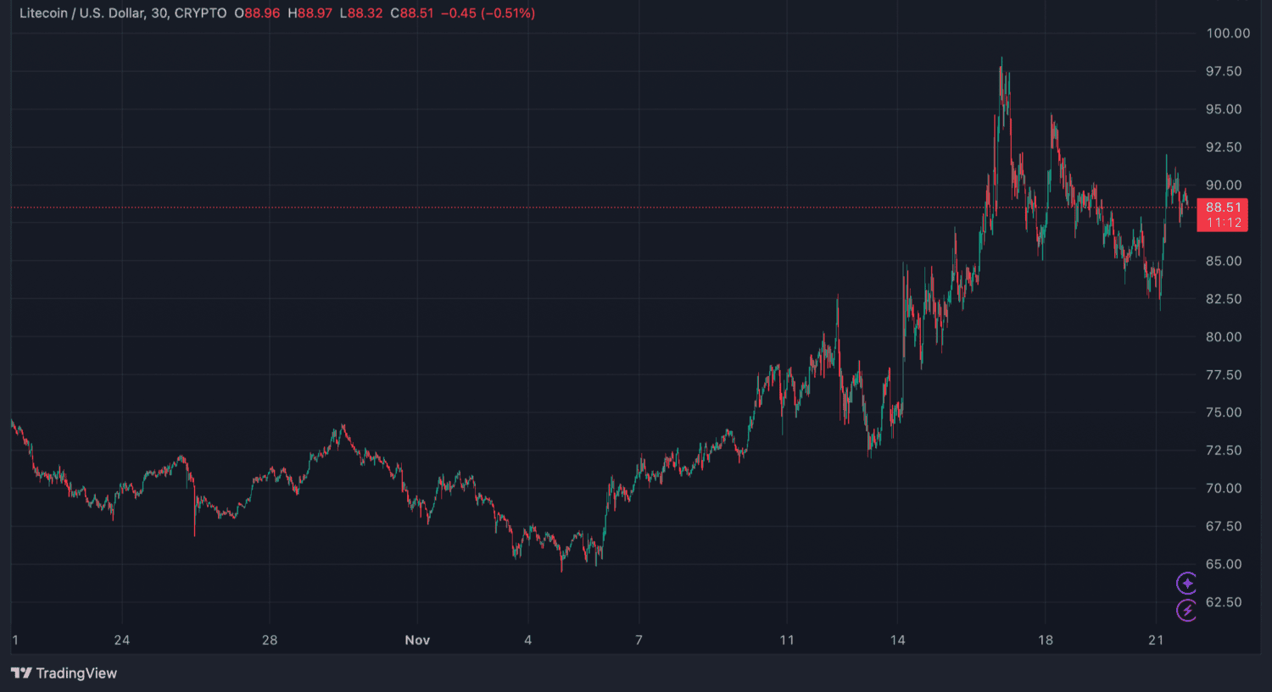Click the TradingView logo mark
The height and width of the screenshot is (692, 1272).
(21, 673)
